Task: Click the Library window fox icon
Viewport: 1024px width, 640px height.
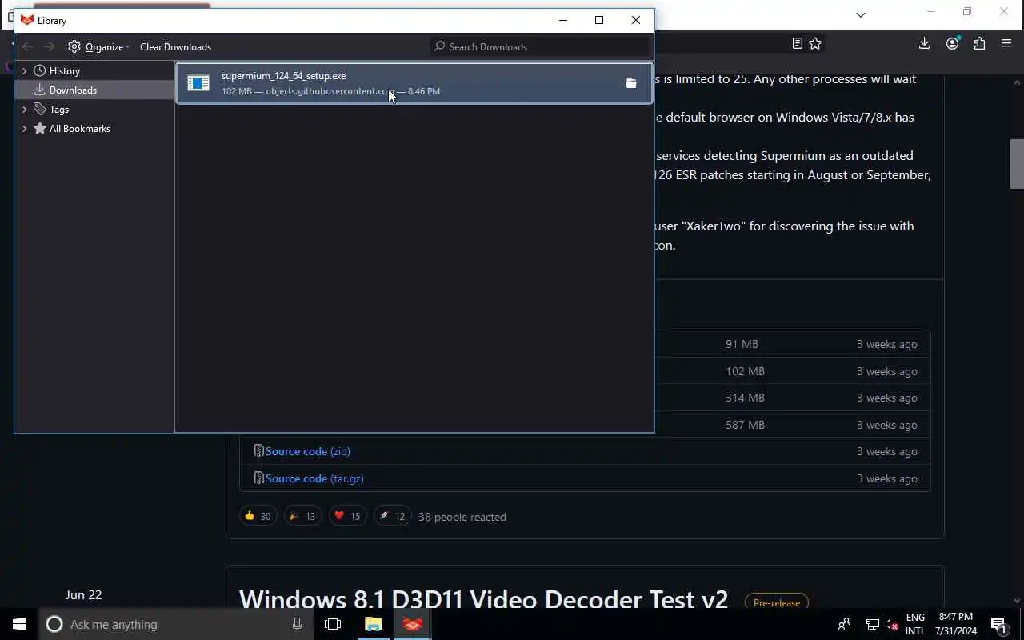Action: [27, 20]
